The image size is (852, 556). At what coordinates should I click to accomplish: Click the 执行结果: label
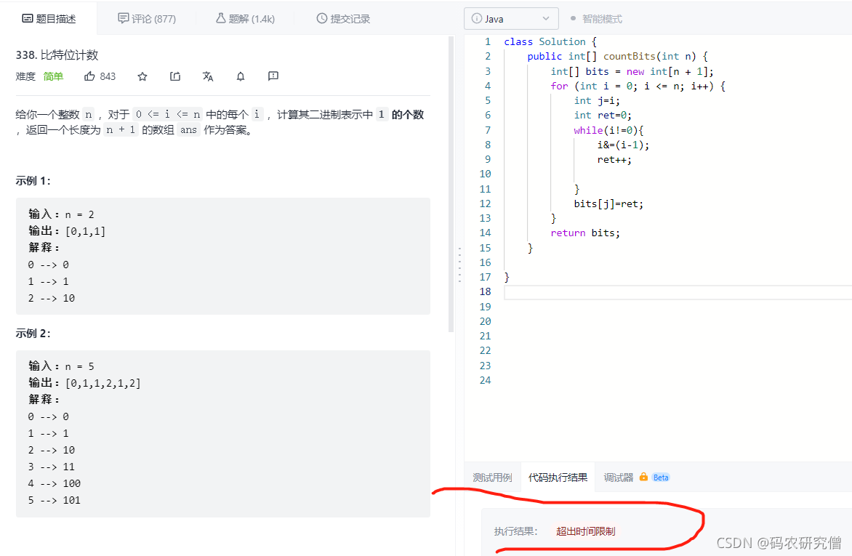coord(515,531)
